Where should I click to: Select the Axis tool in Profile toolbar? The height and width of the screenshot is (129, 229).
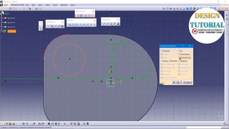pyautogui.click(x=91, y=25)
